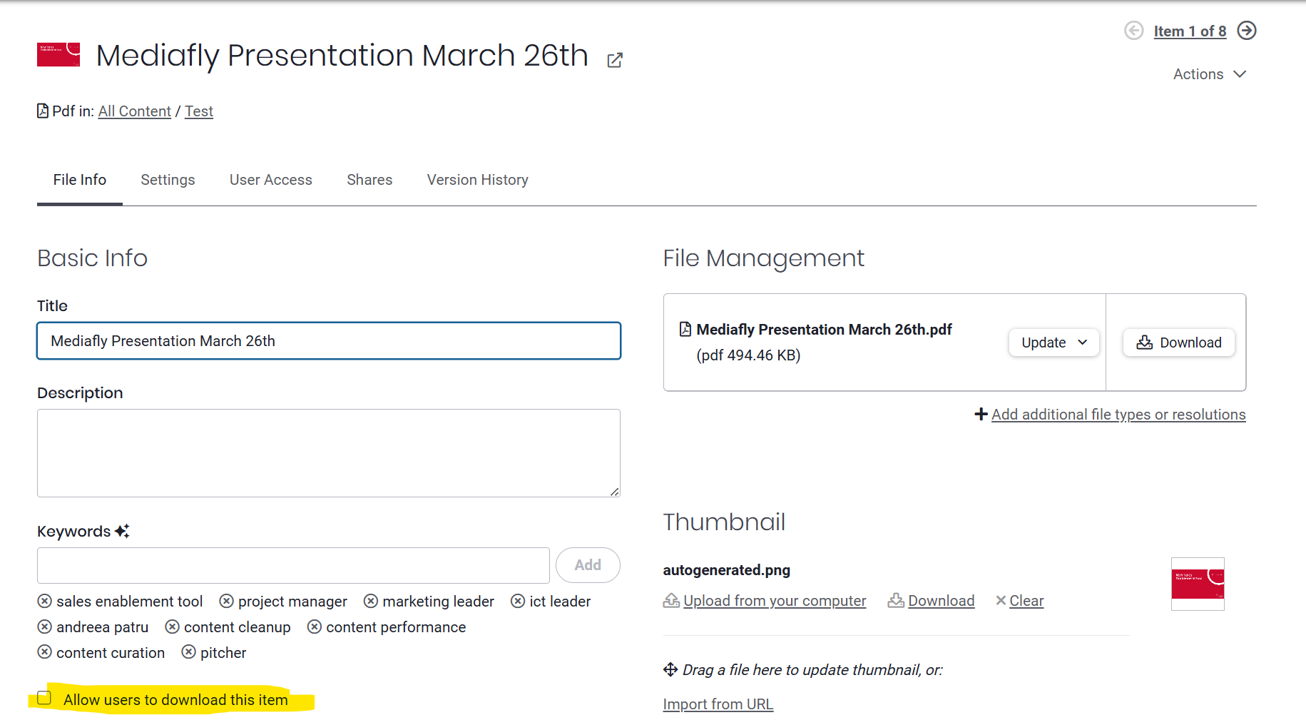Click 'Add additional file types or resolutions'
Image resolution: width=1306 pixels, height=720 pixels.
tap(1118, 415)
